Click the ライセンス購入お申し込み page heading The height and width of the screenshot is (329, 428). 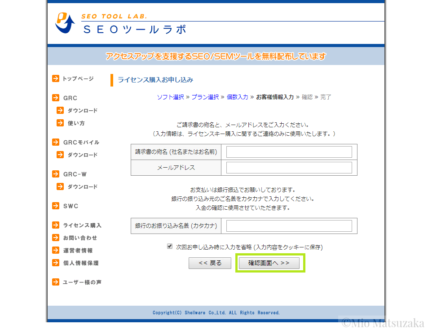155,80
